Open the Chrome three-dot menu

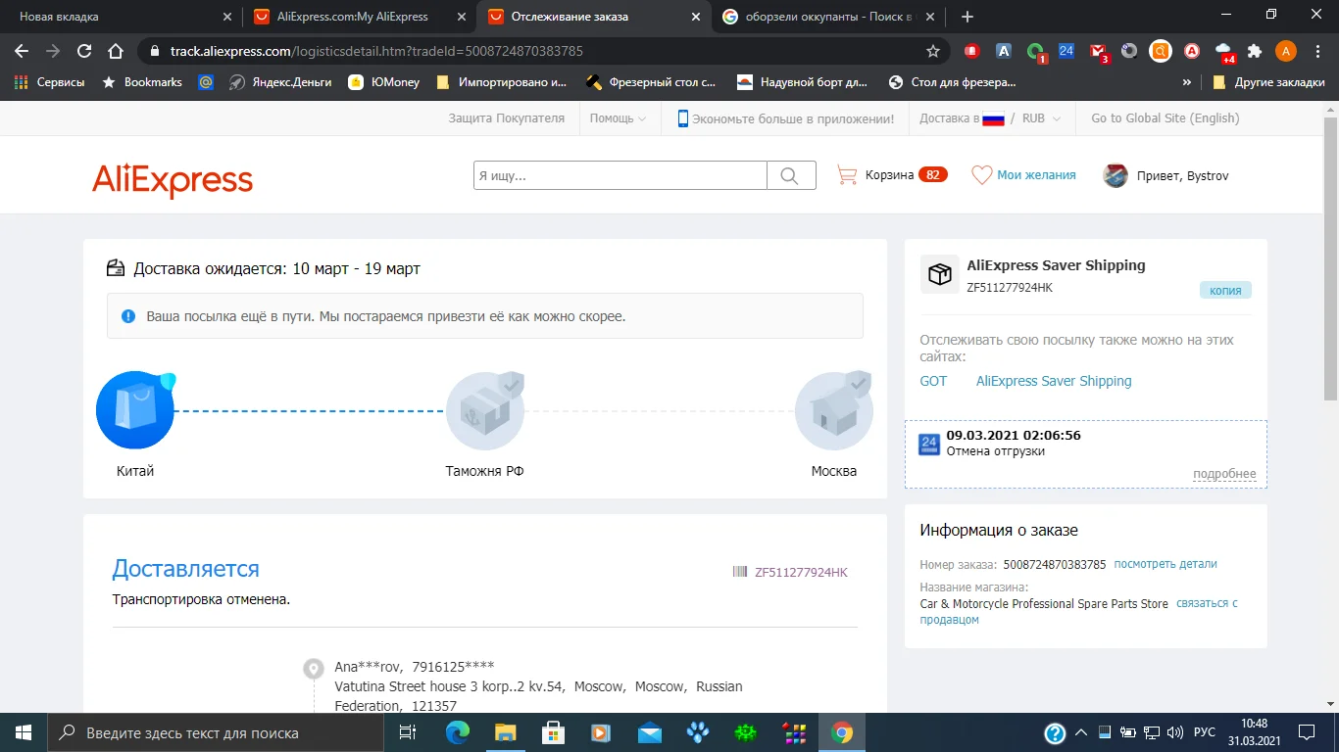(x=1317, y=51)
